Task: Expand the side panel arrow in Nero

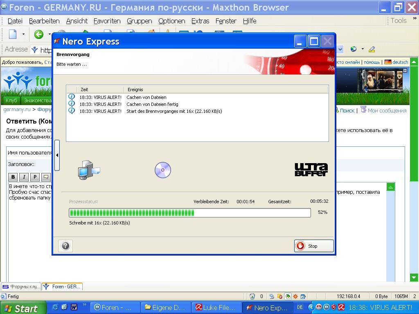Action: pyautogui.click(x=57, y=155)
